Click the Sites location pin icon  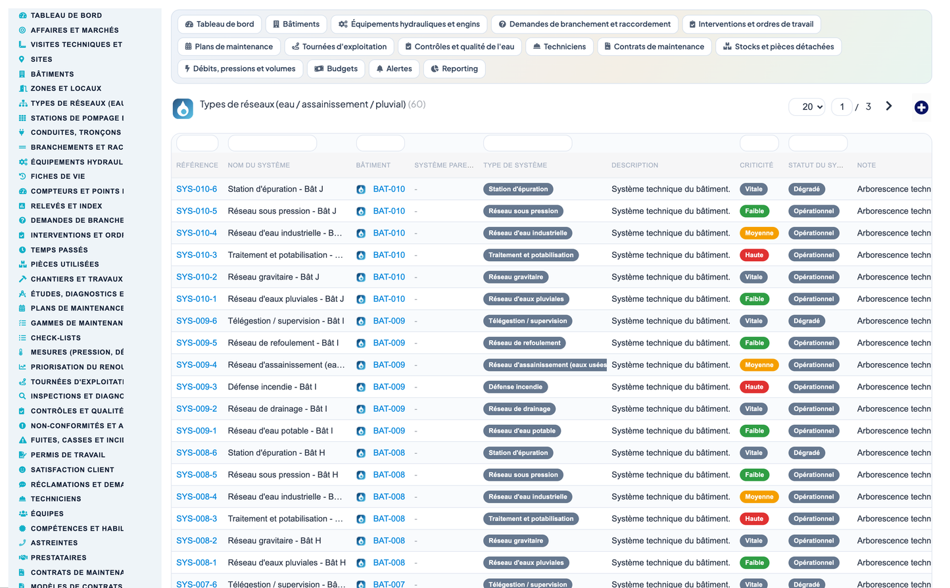pyautogui.click(x=22, y=59)
